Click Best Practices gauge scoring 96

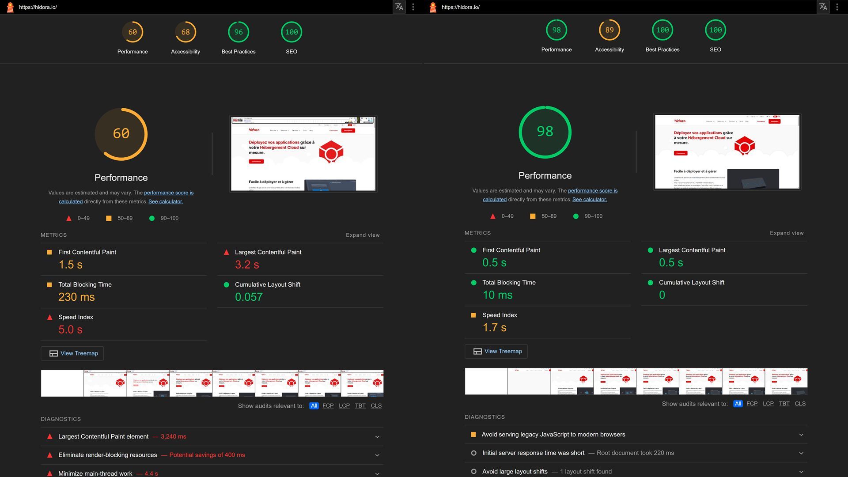(x=238, y=32)
